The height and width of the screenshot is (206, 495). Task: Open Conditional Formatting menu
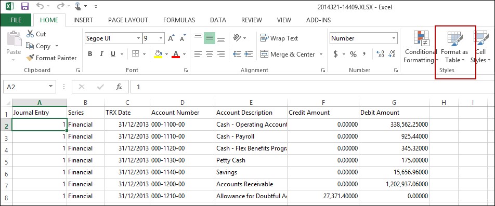420,47
